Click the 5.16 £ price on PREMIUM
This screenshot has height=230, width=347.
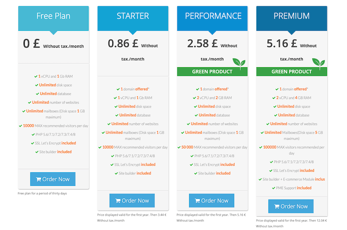(x=282, y=43)
